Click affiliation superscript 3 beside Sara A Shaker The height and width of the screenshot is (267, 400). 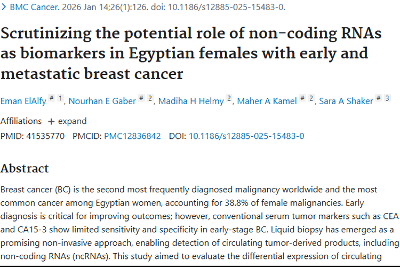click(387, 98)
